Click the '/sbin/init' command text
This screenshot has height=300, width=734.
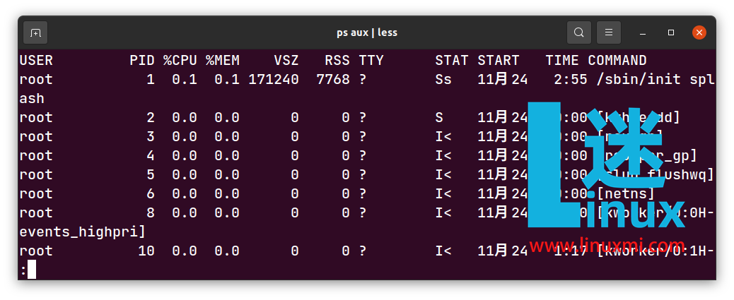(x=639, y=80)
